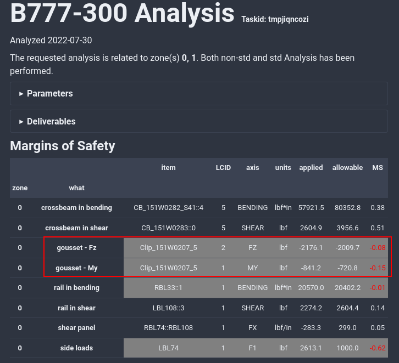Viewport: 399px width, 363px height.
Task: Click the Deliverables disclosure triangle
Action: coord(21,122)
